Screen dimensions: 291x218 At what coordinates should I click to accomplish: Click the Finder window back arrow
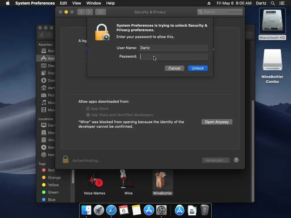pos(42,35)
